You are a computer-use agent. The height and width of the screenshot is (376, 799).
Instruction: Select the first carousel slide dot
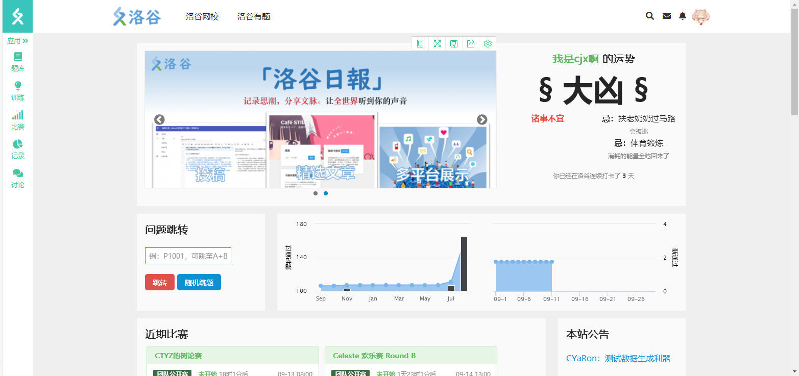tap(315, 193)
